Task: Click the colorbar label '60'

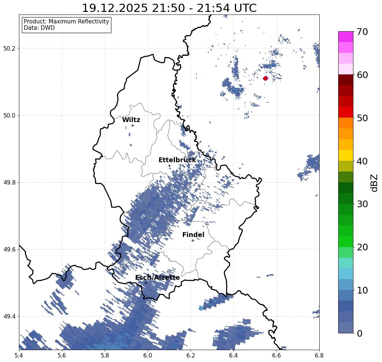Action: 362,75
